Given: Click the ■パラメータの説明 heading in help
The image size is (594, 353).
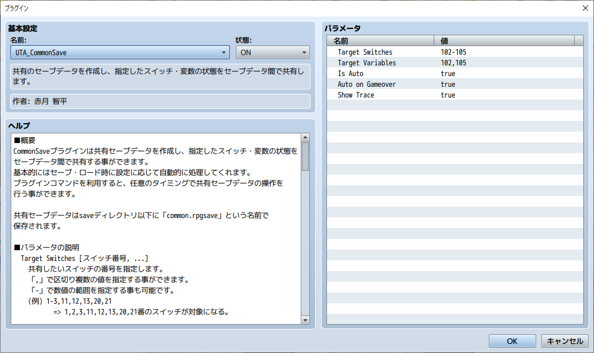Looking at the screenshot, I should click(x=46, y=247).
